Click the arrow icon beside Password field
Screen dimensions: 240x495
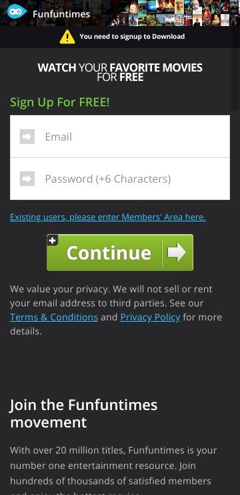click(x=27, y=179)
